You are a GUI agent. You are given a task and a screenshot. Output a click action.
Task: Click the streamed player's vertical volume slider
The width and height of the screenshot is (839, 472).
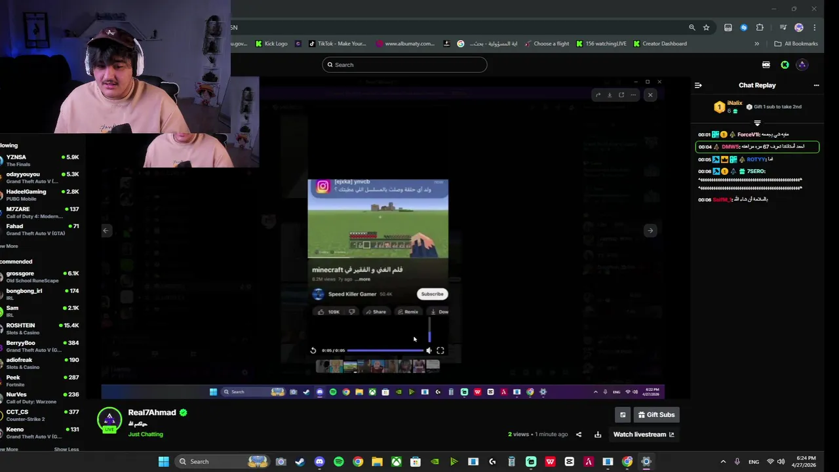click(429, 330)
